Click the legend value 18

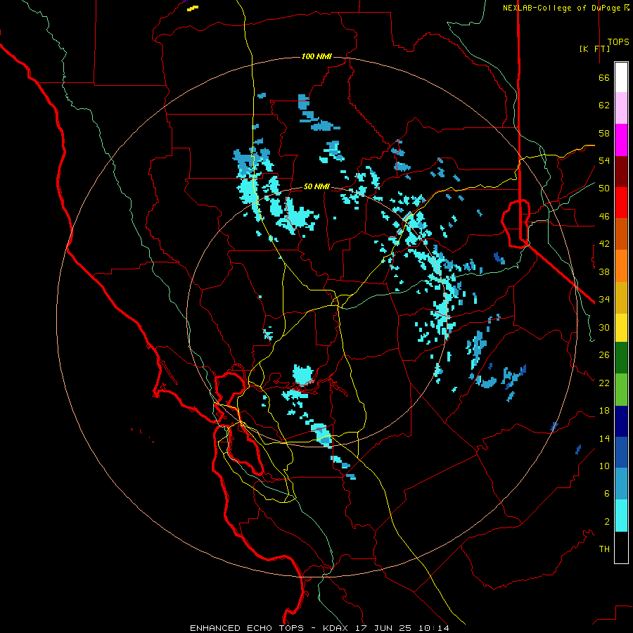point(604,411)
